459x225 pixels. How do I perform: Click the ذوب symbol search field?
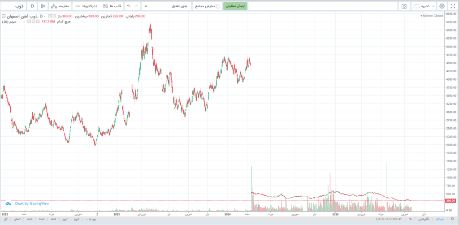coord(14,6)
